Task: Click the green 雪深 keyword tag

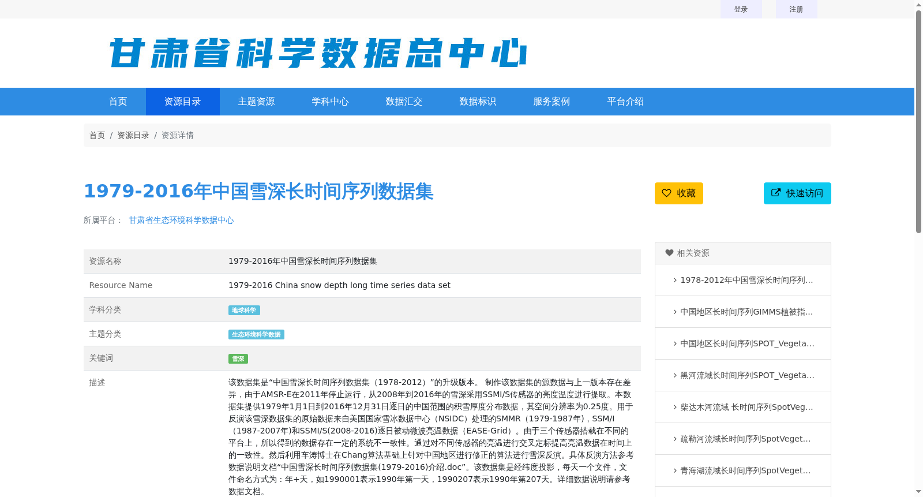Action: pos(238,359)
